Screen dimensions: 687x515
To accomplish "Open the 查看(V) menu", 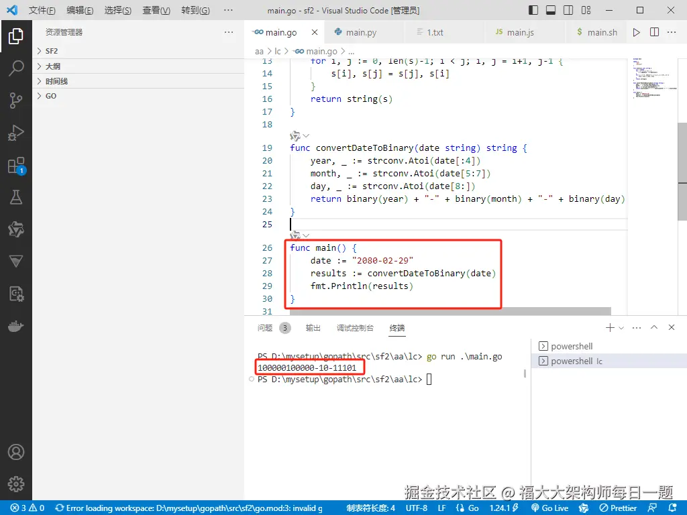I will tap(156, 10).
